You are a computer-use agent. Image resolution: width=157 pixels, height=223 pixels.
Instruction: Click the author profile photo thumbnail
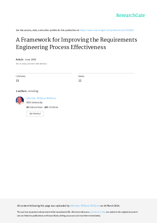click(20, 101)
